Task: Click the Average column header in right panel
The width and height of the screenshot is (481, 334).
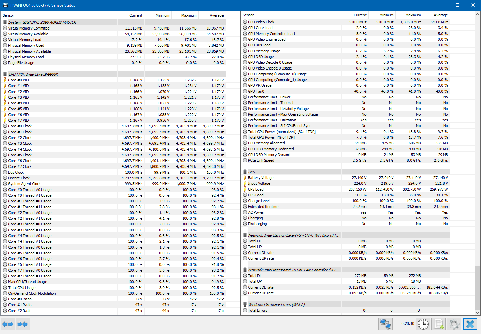Action: click(437, 15)
